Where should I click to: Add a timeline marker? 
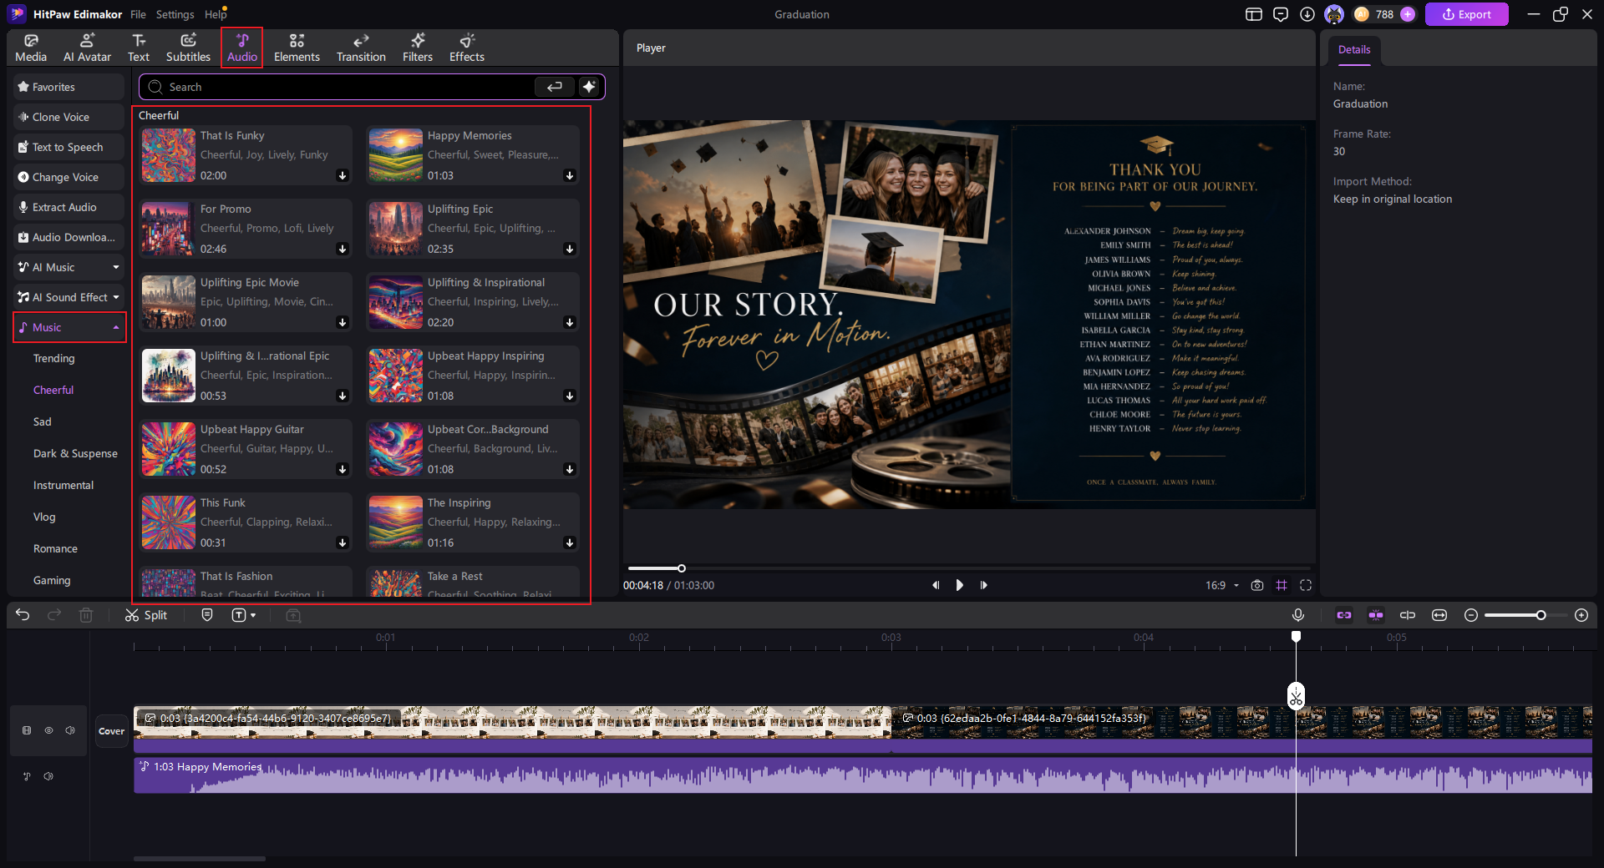click(x=207, y=615)
